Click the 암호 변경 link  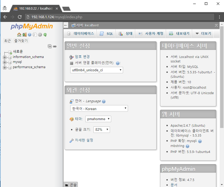(x=82, y=57)
